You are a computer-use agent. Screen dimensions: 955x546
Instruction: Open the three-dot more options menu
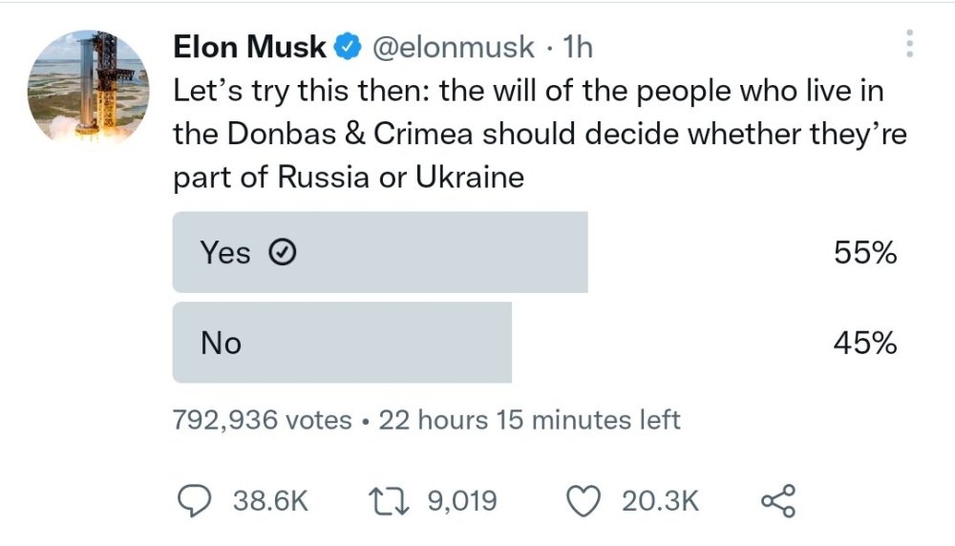click(x=909, y=44)
